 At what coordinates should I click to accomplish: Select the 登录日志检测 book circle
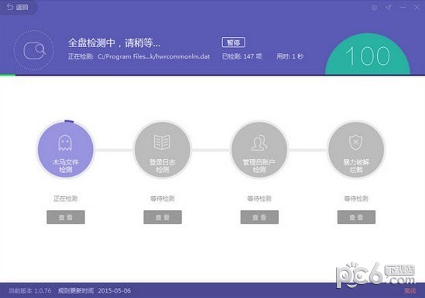[x=163, y=150]
